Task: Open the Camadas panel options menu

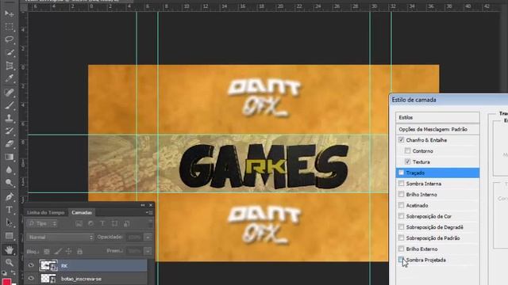Action: coord(149,213)
